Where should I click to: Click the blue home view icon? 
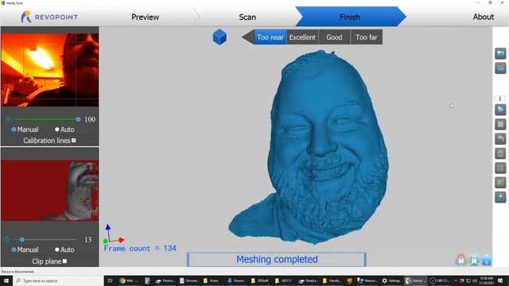tap(487, 260)
